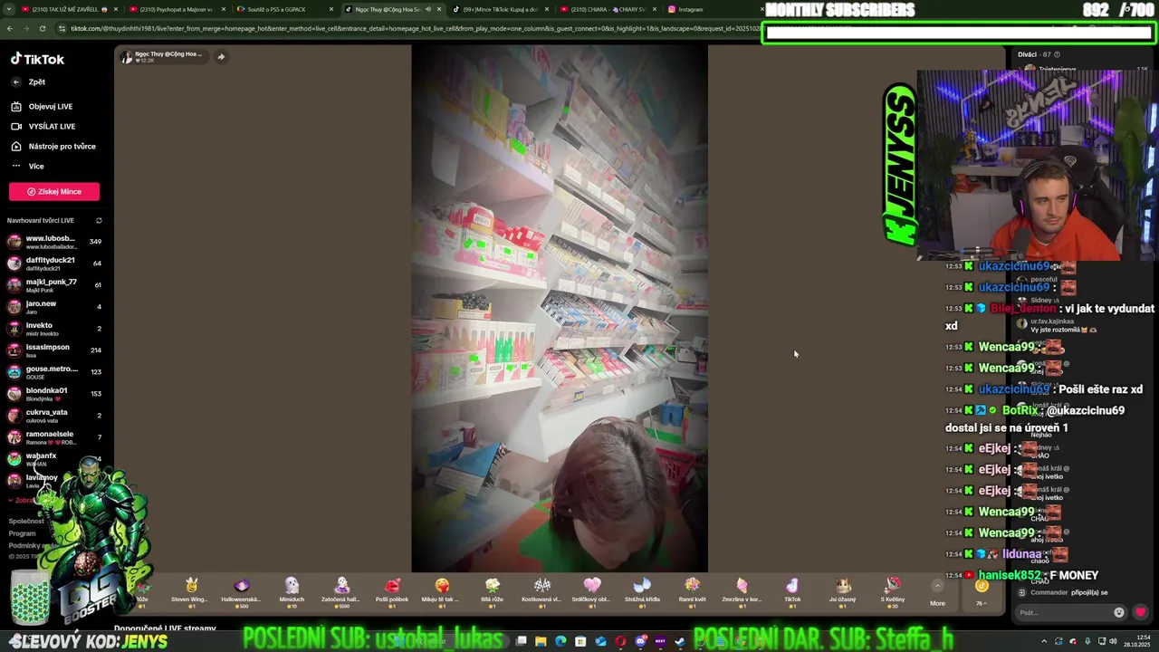1159x652 pixels.
Task: Open jaro.new live stream
Action: click(54, 307)
